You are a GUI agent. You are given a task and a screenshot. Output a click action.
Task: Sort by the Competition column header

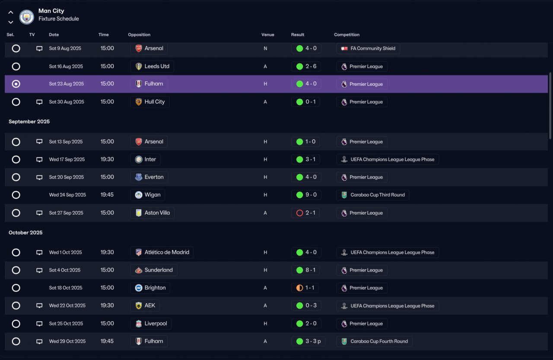tap(347, 34)
